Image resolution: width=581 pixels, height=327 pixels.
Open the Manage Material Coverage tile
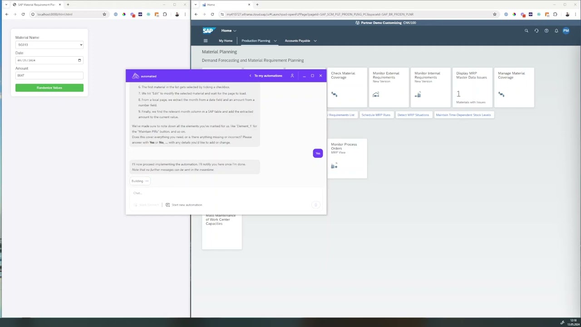pos(514,87)
